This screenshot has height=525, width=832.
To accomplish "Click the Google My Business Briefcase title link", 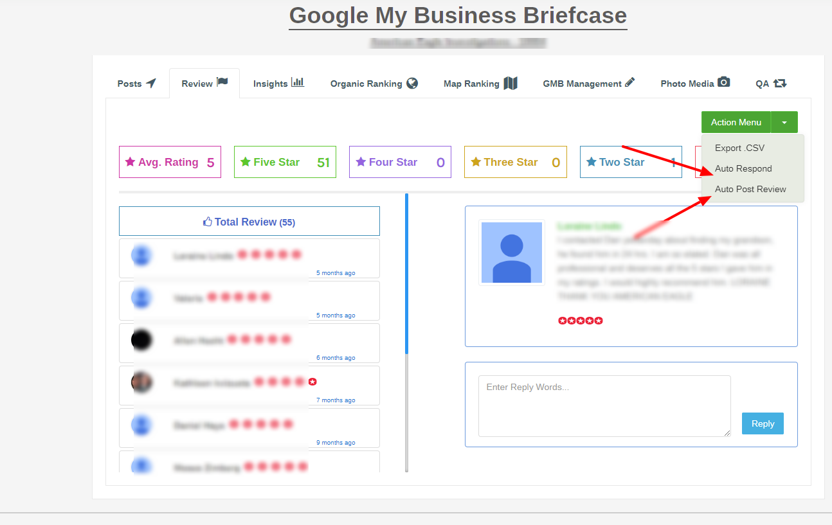I will 458,15.
